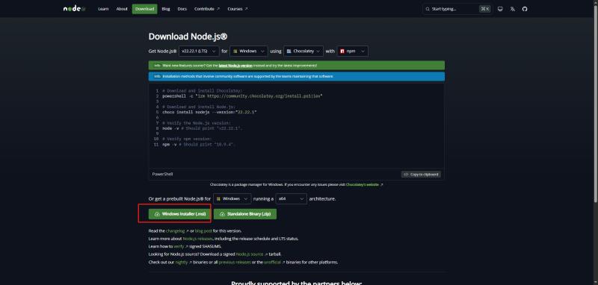Click the PowerShell label under code
Image resolution: width=598 pixels, height=285 pixels.
tap(162, 175)
